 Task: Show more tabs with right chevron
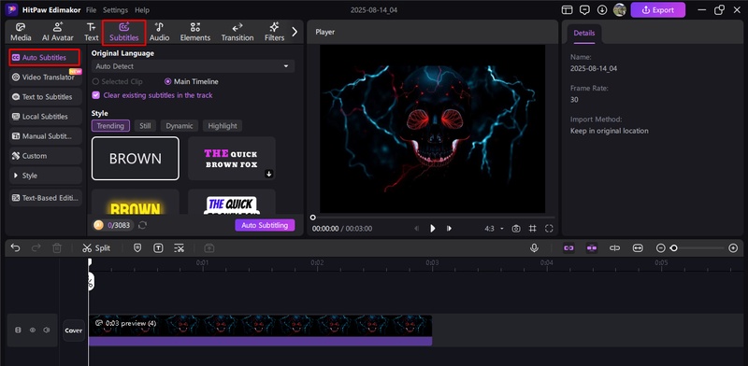(295, 32)
